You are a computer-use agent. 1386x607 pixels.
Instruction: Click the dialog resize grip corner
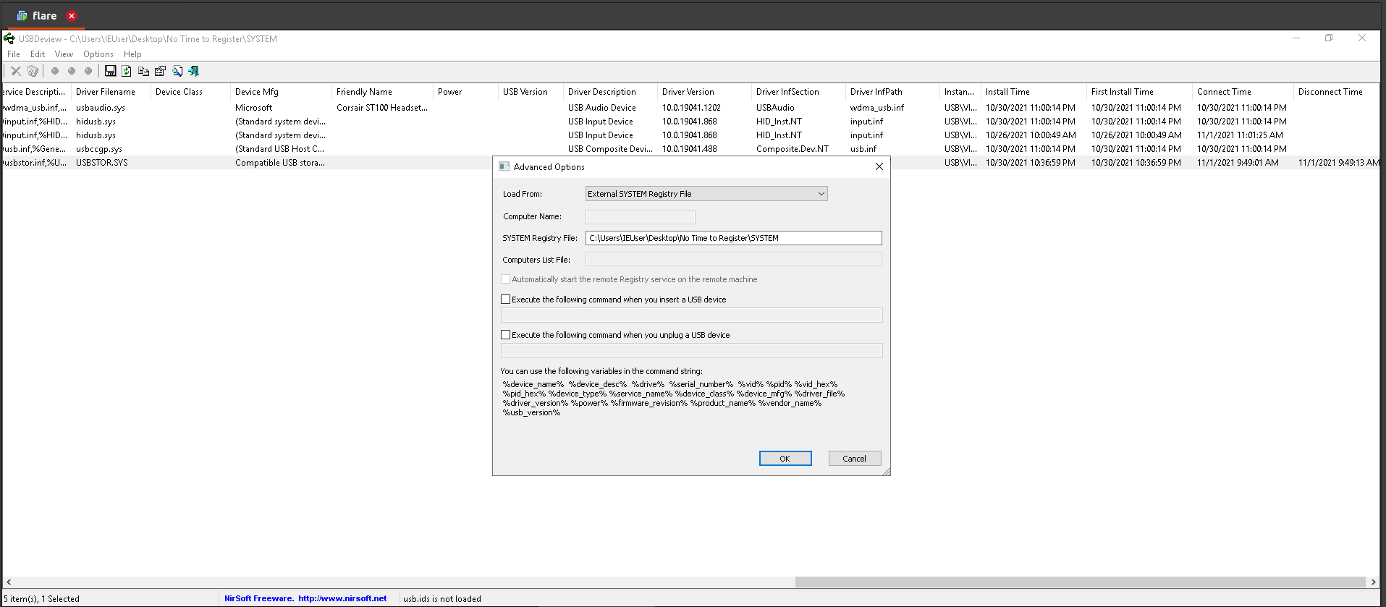tap(886, 471)
